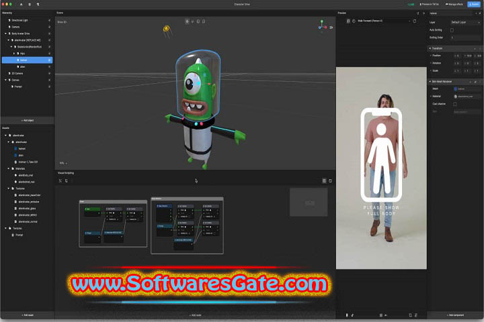The image size is (484, 322).
Task: Click Preview in TikTok
Action: (x=430, y=4)
